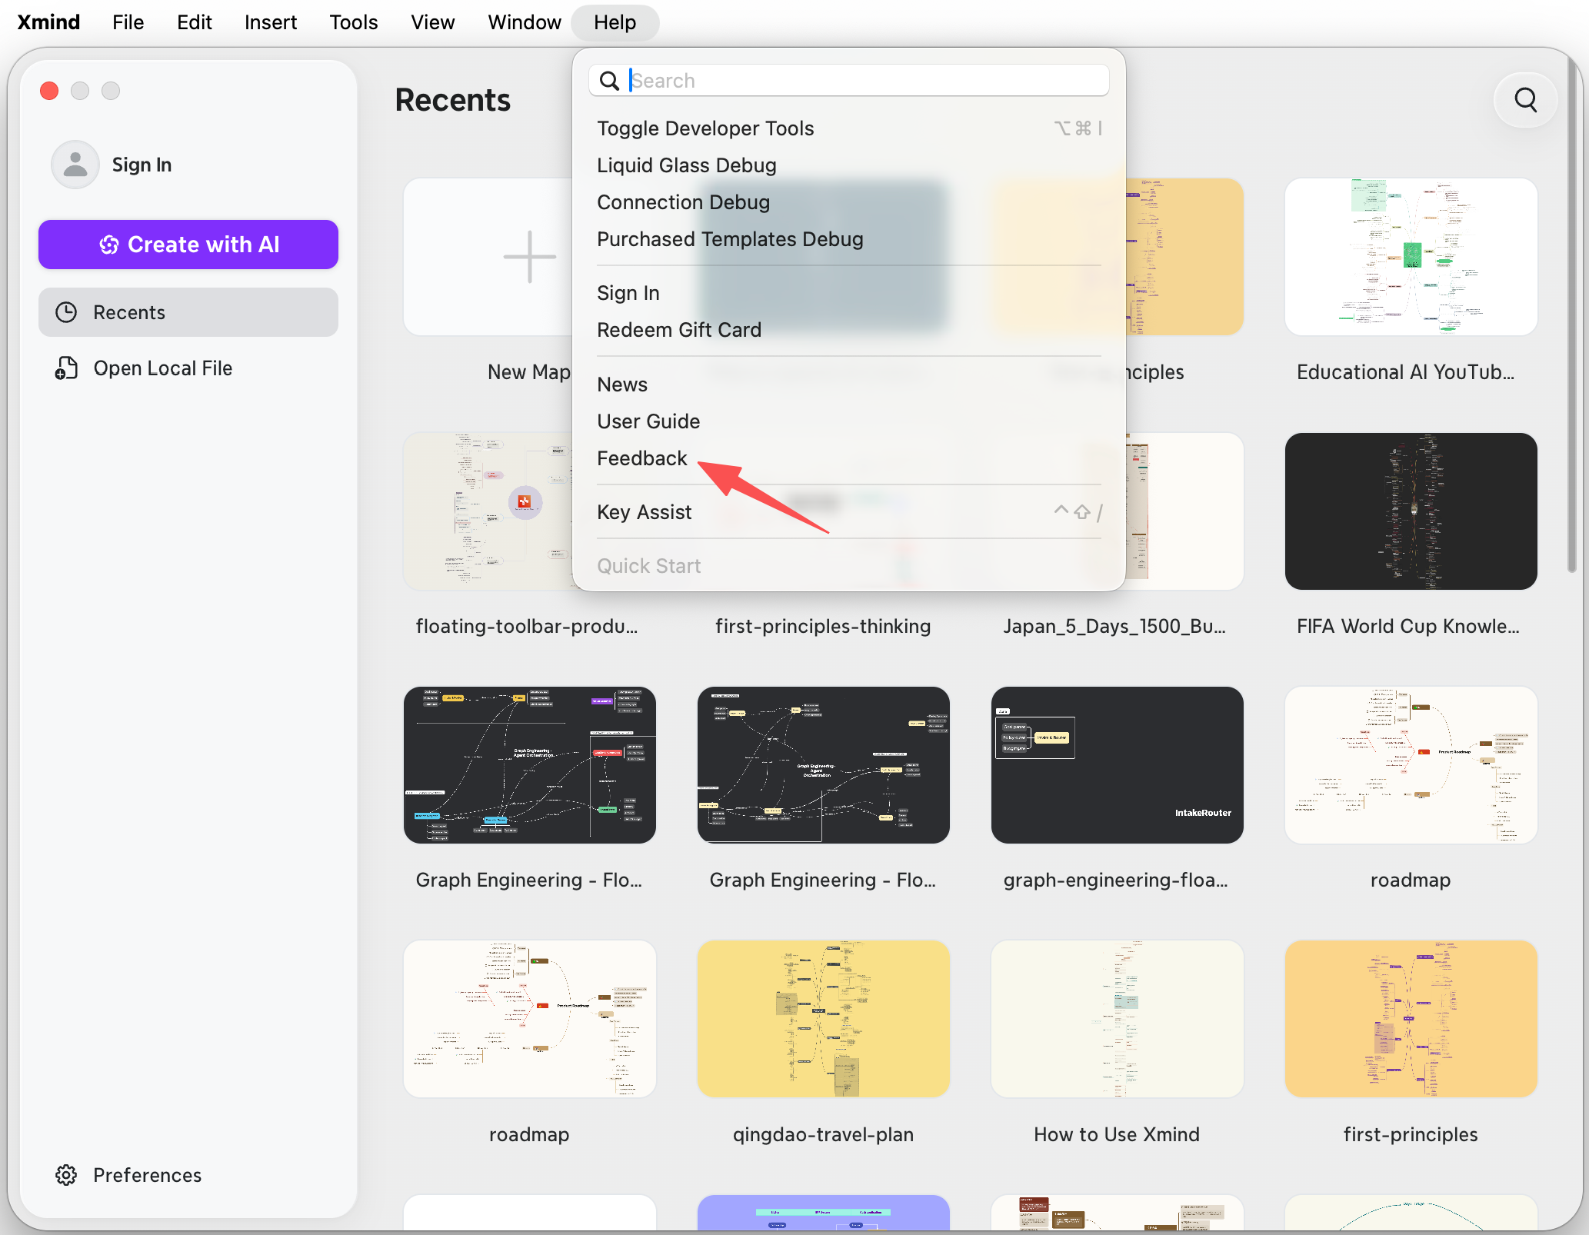This screenshot has width=1589, height=1235.
Task: Open the User Guide
Action: point(849,421)
